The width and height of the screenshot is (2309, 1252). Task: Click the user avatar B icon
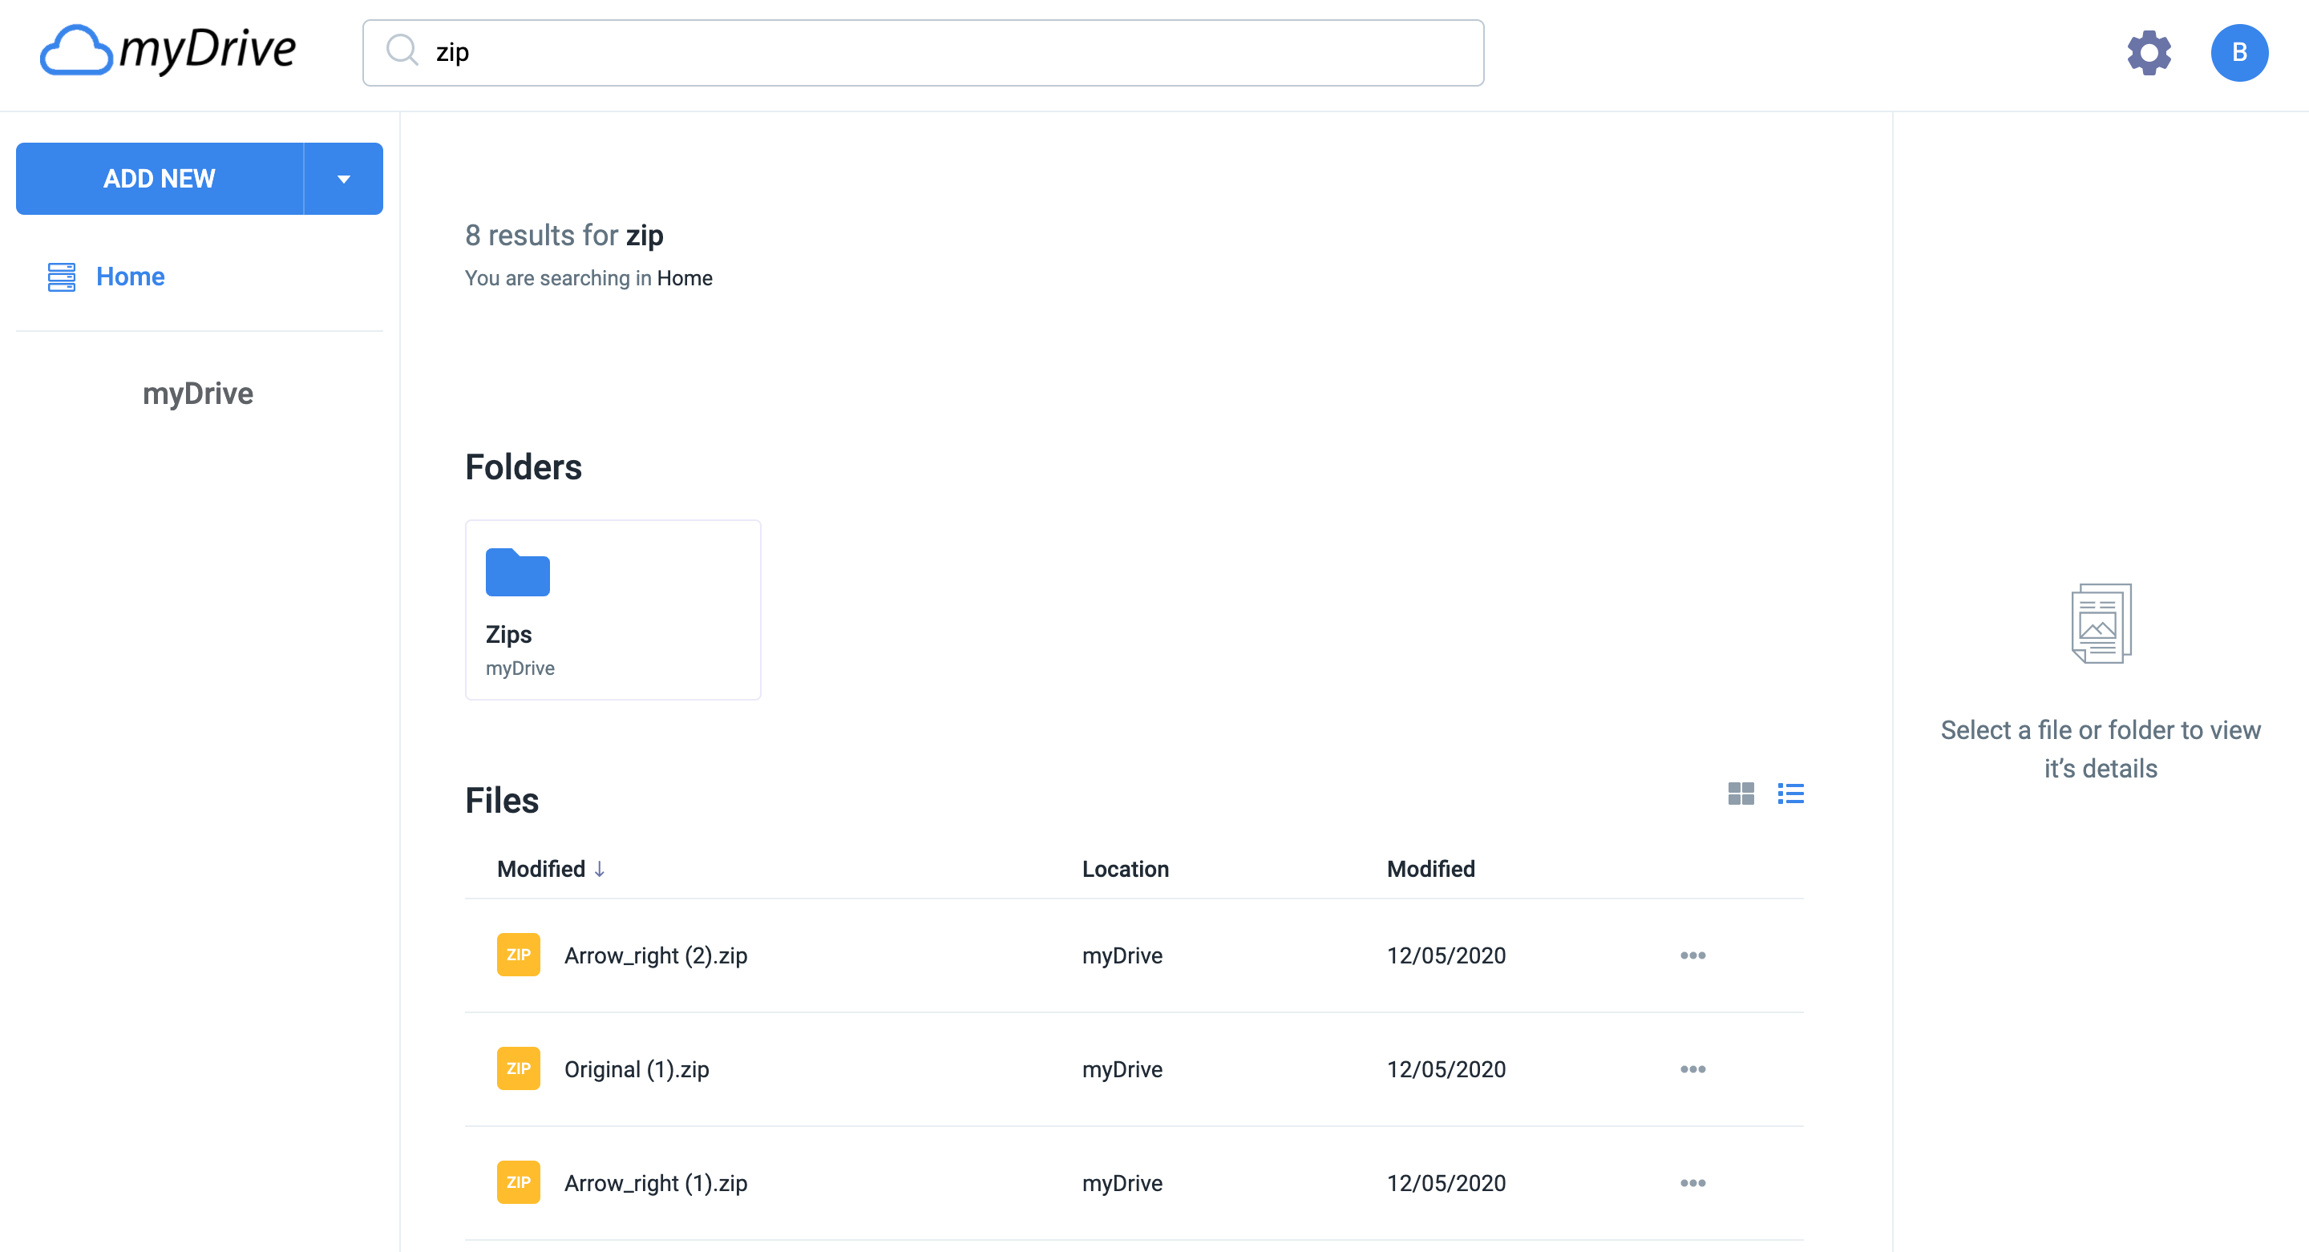pyautogui.click(x=2238, y=53)
